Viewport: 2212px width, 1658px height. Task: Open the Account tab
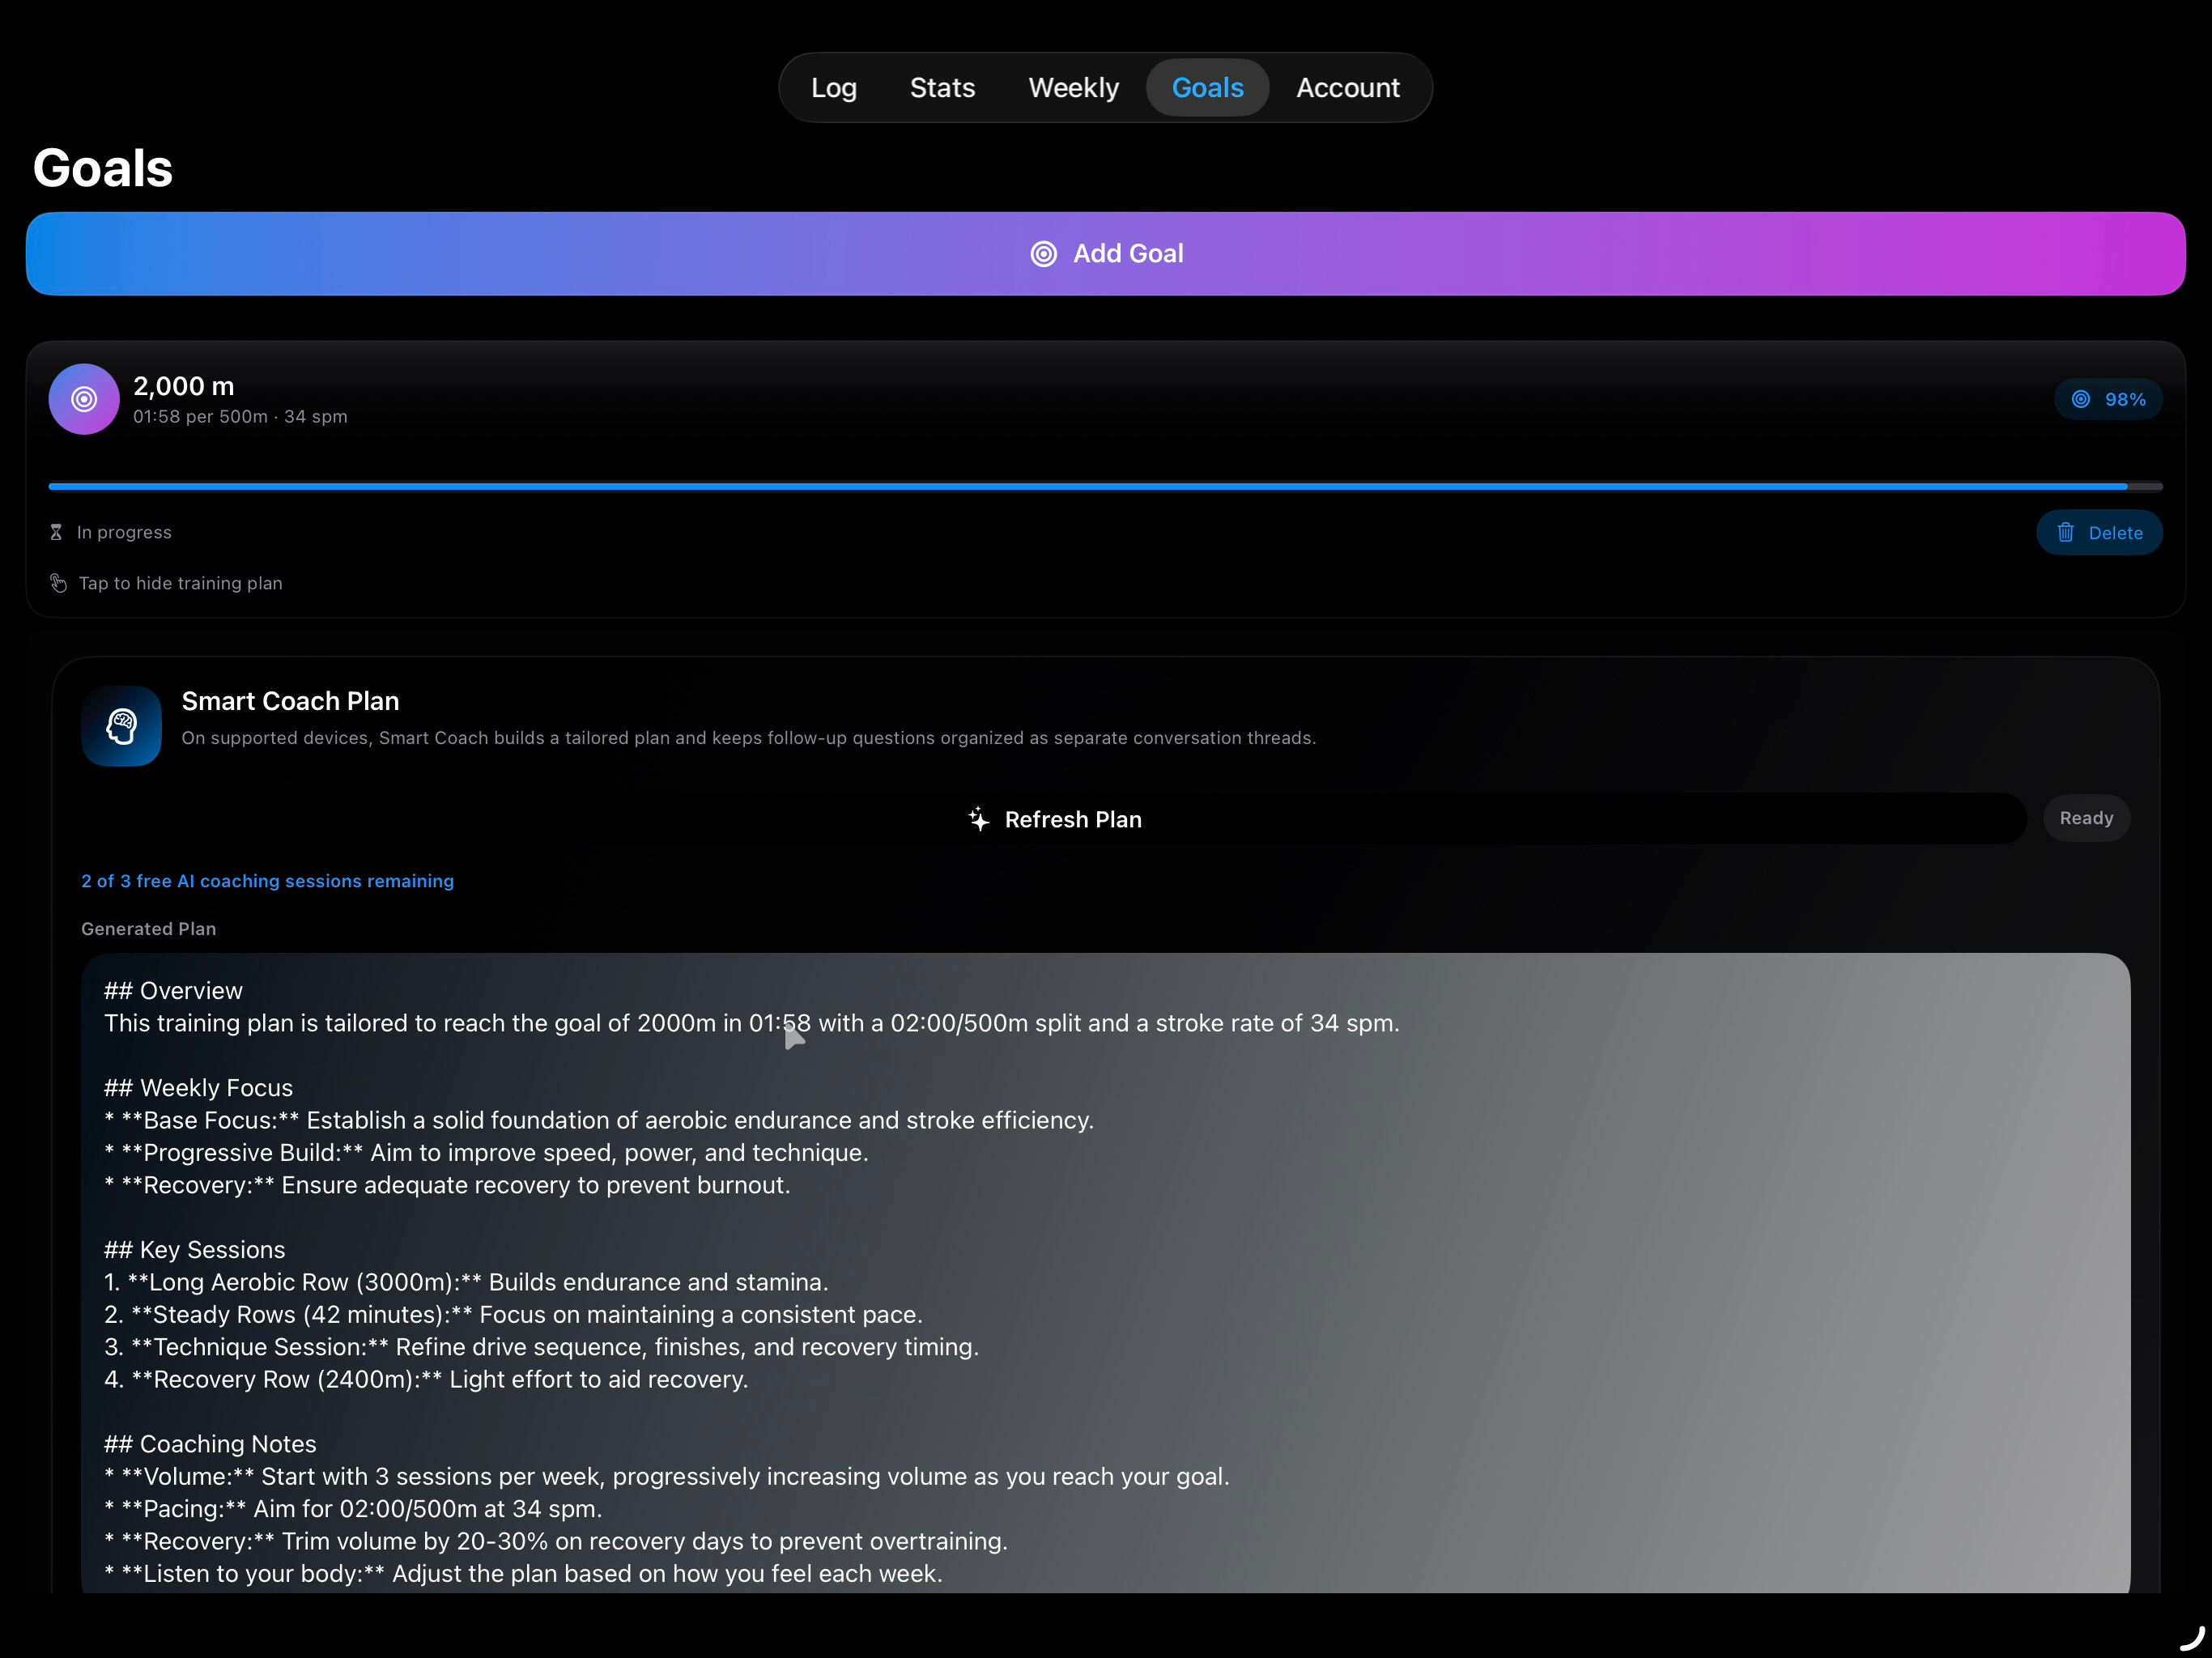[1347, 88]
